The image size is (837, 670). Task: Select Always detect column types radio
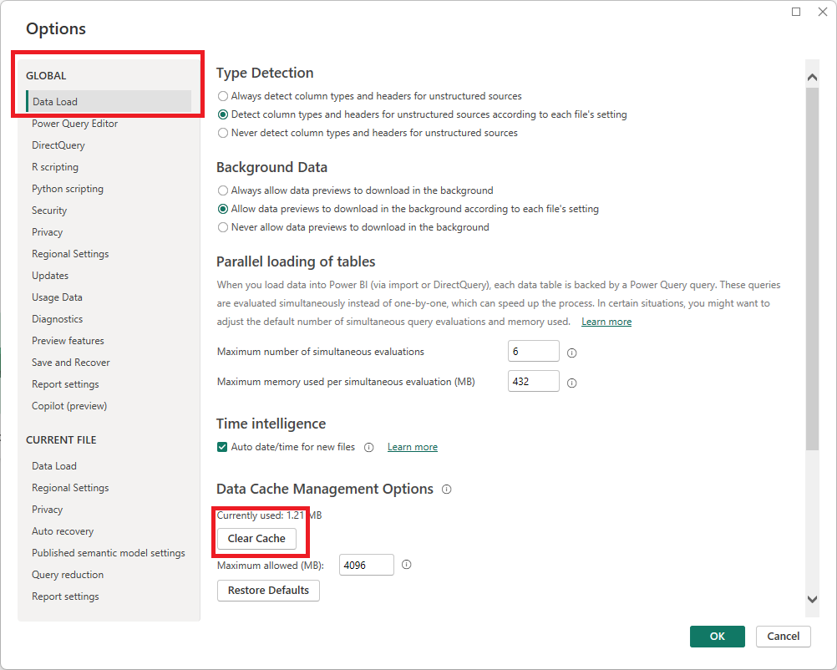[223, 96]
